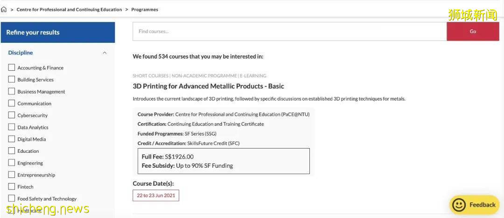
Task: Open the 3D Printing for Advanced Metallic Products course
Action: 208,86
